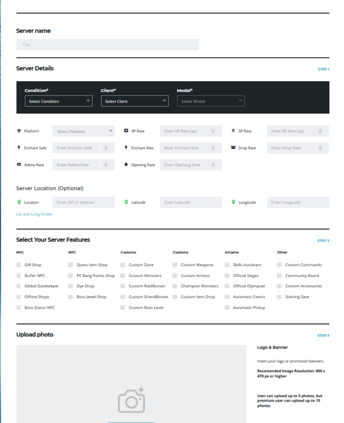Toggle the Community Board checkbox
Image resolution: width=344 pixels, height=423 pixels.
click(x=280, y=276)
